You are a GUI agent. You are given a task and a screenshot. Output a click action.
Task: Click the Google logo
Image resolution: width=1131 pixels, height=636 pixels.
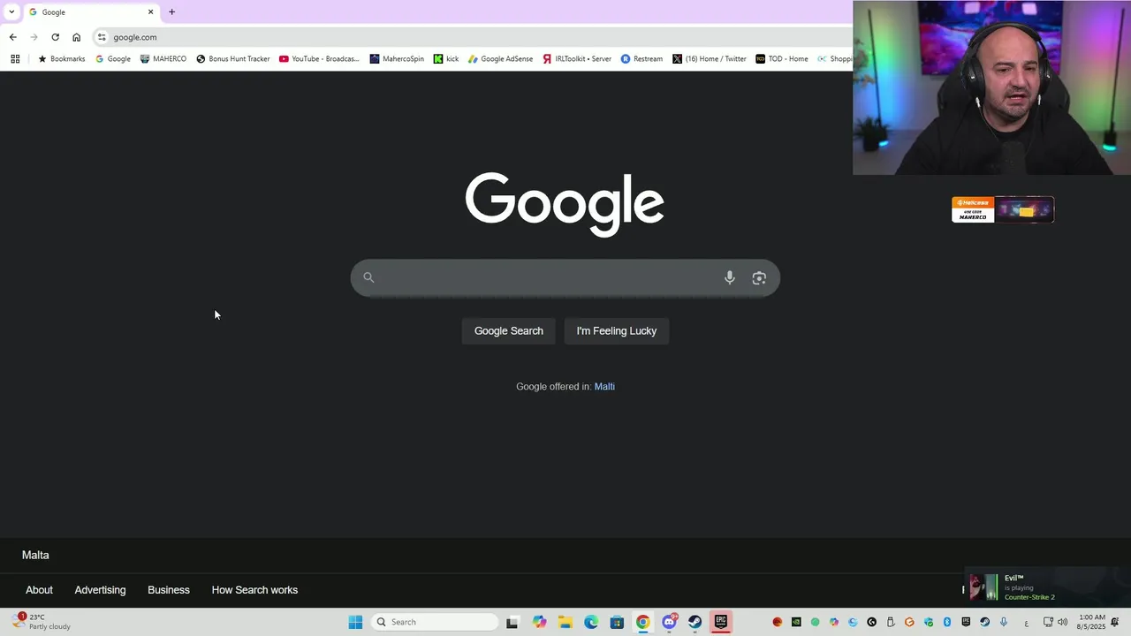pos(565,203)
